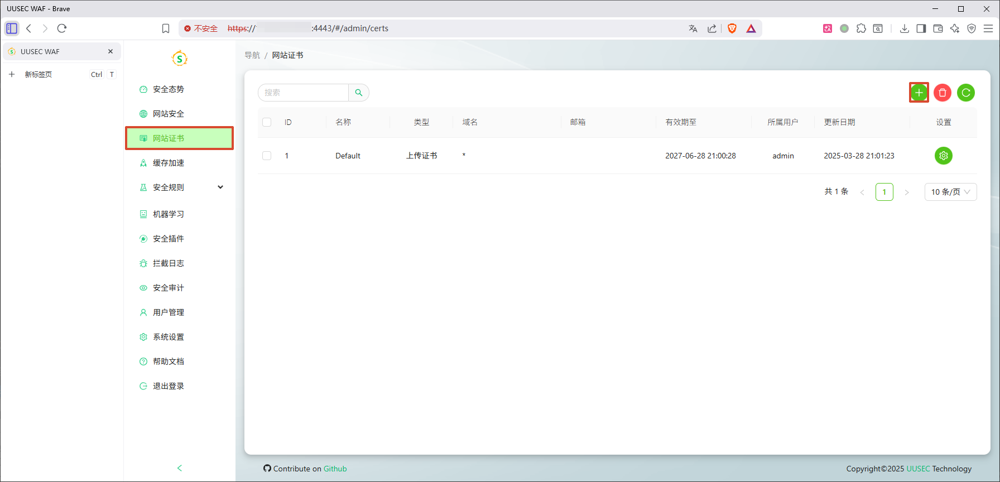Viewport: 1000px width, 482px height.
Task: Click the Github link in footer
Action: [335, 469]
